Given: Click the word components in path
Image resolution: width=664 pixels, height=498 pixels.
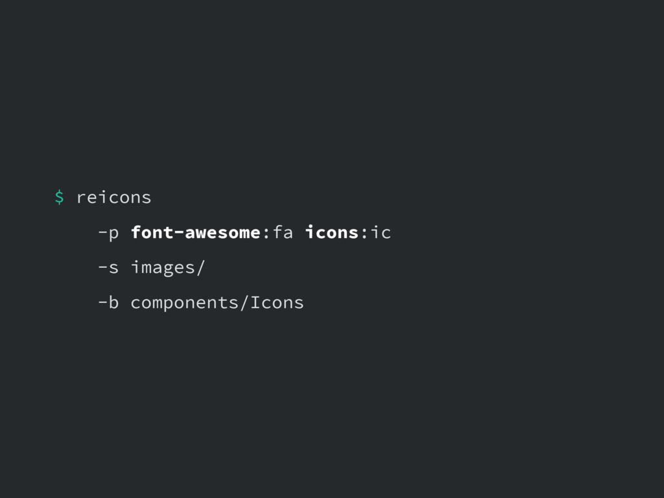Looking at the screenshot, I should (185, 304).
